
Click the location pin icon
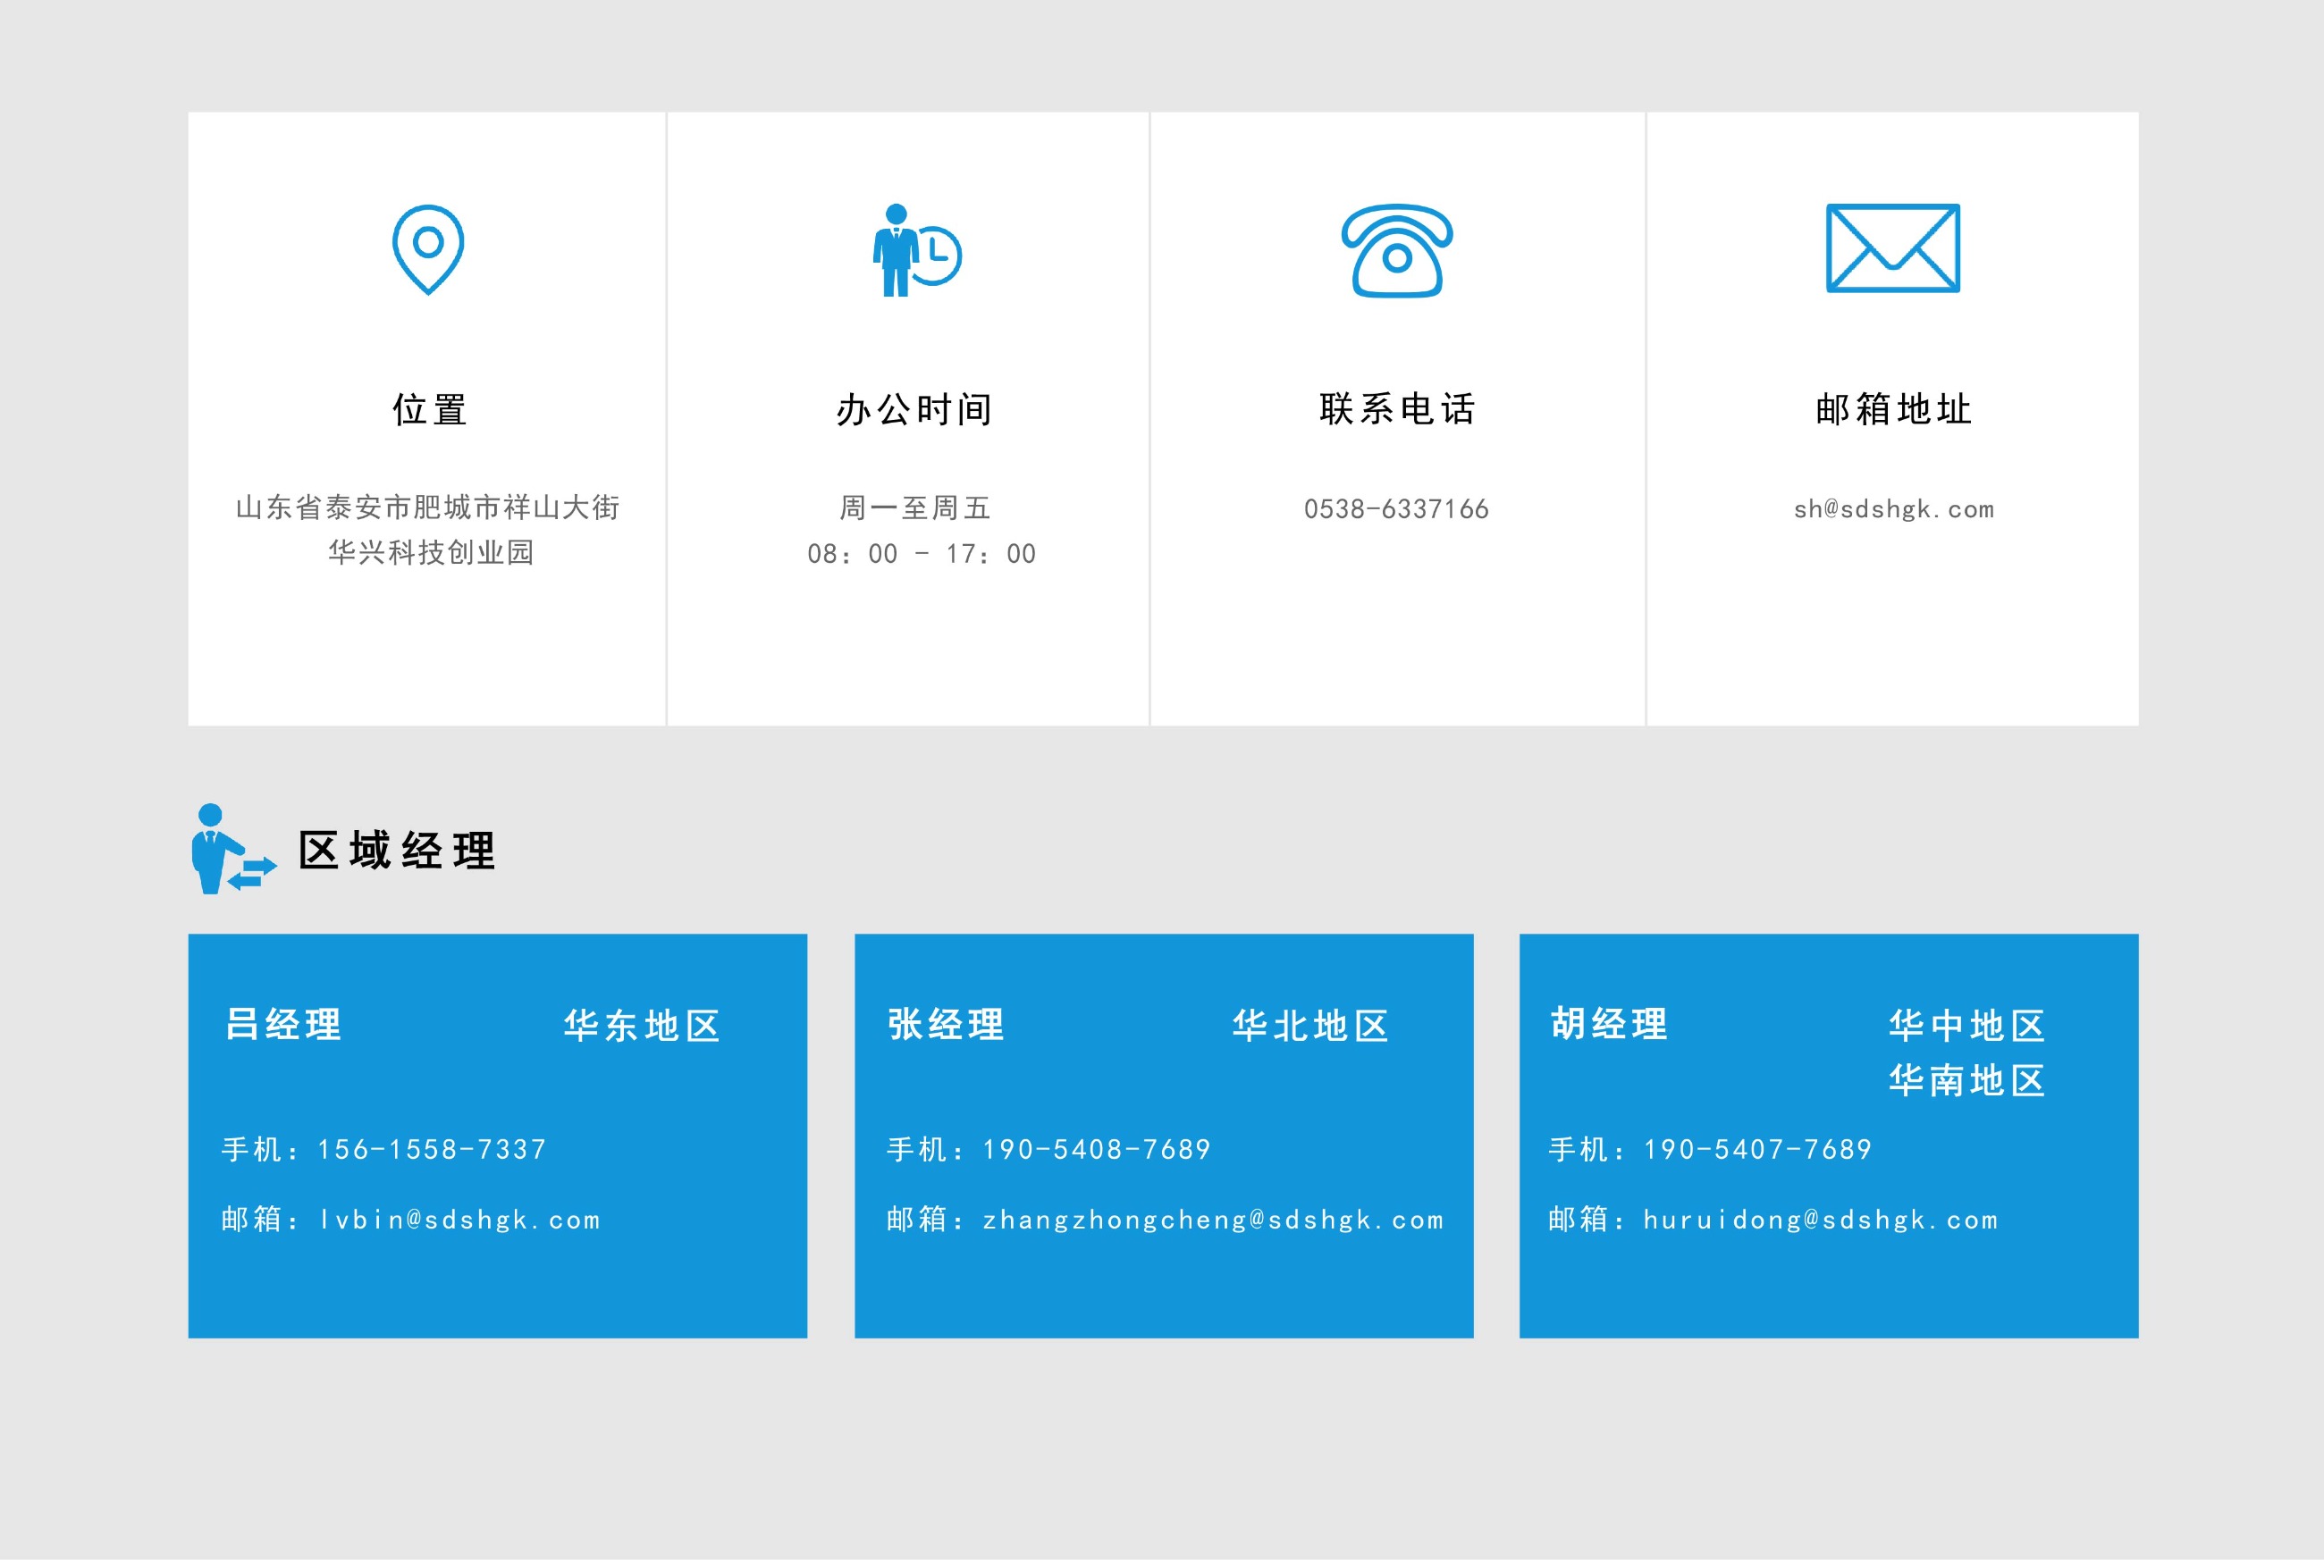click(x=428, y=249)
